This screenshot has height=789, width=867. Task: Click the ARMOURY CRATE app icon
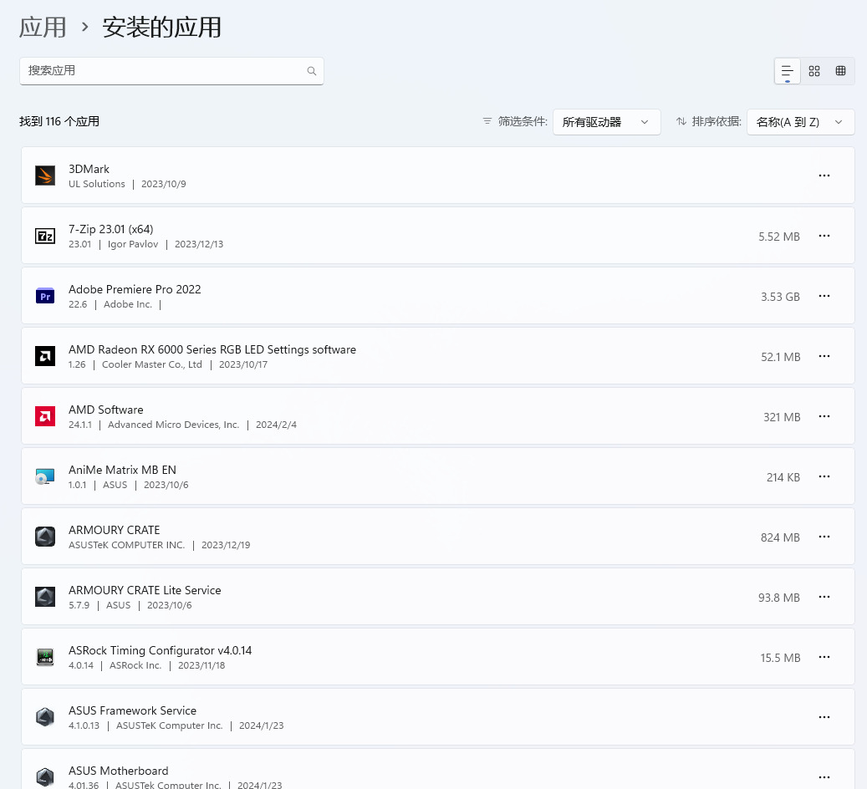click(x=45, y=537)
